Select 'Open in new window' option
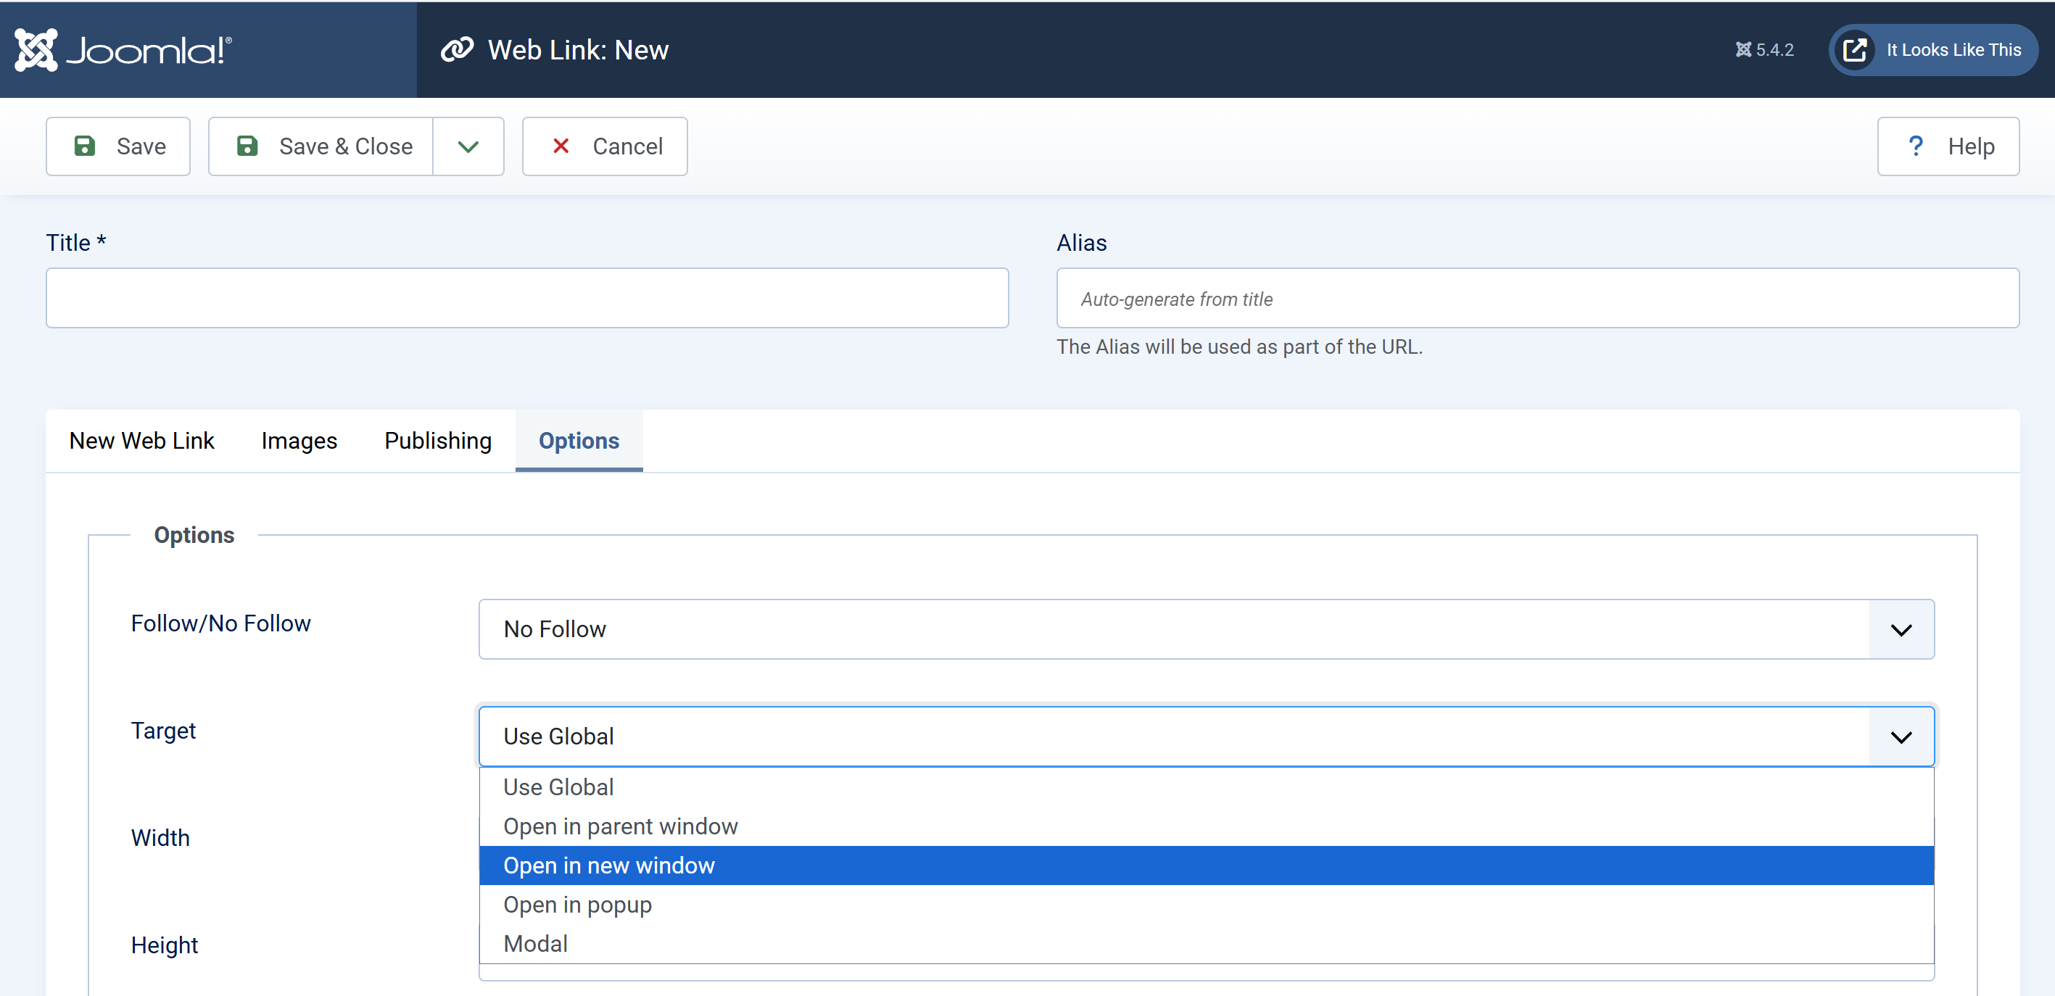The image size is (2055, 996). pyautogui.click(x=608, y=866)
